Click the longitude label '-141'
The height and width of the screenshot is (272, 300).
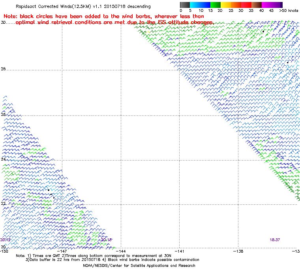[180, 251]
